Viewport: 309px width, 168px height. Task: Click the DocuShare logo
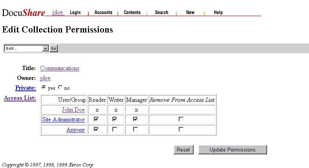coord(24,13)
